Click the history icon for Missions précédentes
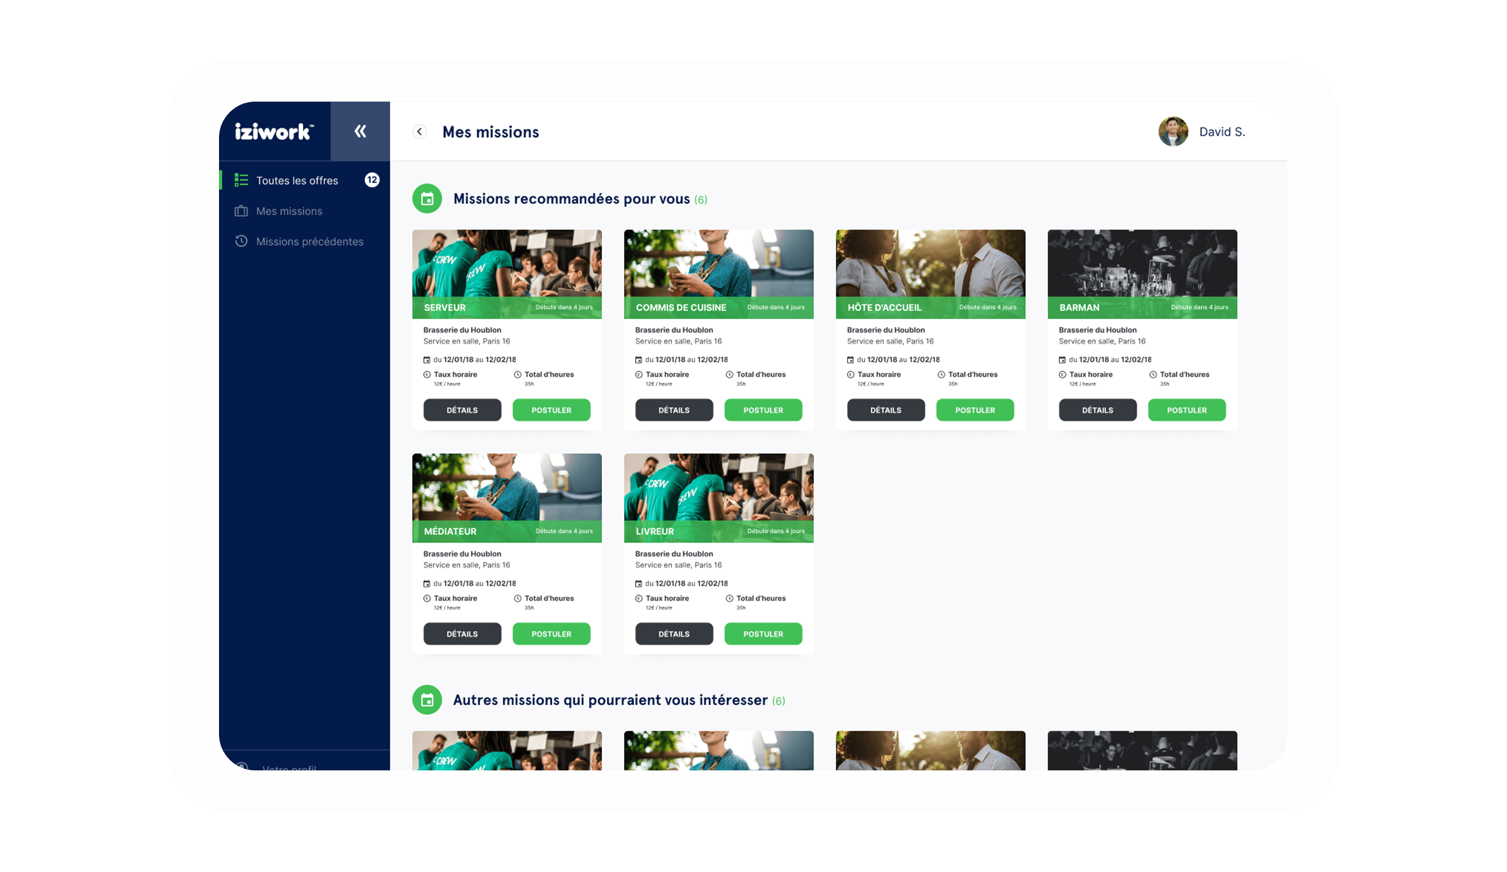 point(241,241)
